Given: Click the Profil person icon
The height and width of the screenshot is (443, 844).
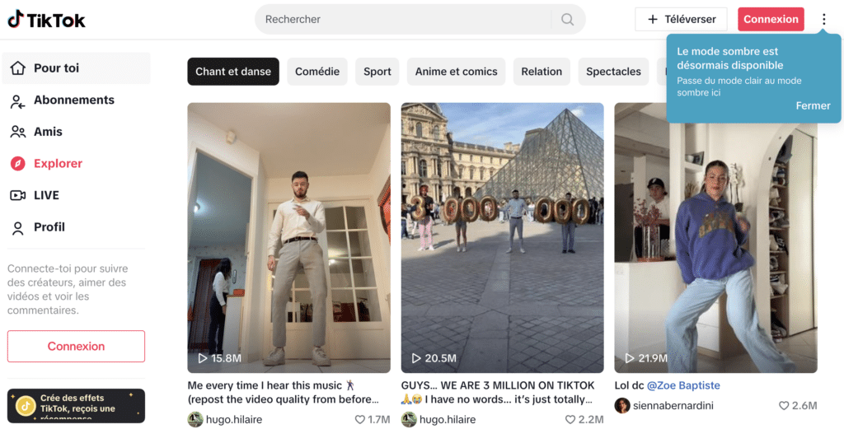Looking at the screenshot, I should (18, 228).
